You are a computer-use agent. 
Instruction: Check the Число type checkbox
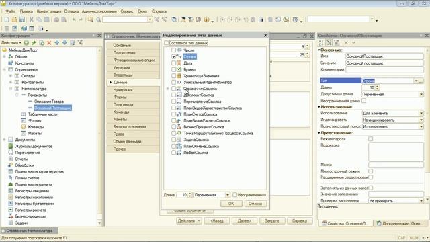[x=173, y=50]
